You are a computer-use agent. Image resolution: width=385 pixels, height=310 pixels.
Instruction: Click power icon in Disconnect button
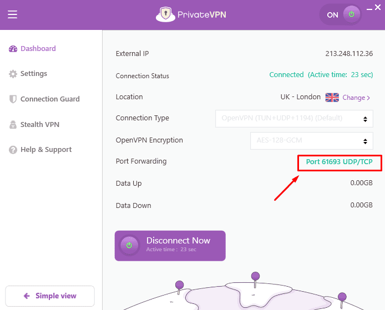pos(129,245)
